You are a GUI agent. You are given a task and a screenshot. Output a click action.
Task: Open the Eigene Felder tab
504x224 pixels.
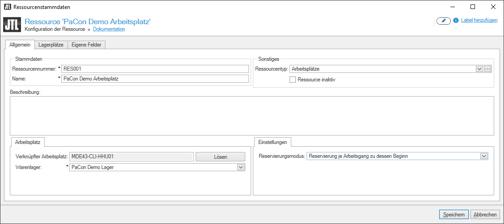(x=86, y=45)
